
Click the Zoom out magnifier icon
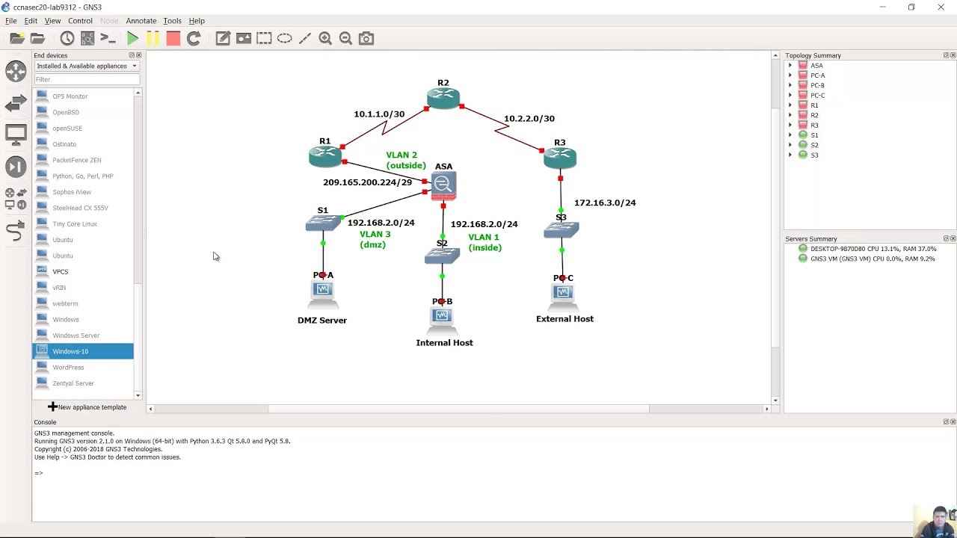345,38
